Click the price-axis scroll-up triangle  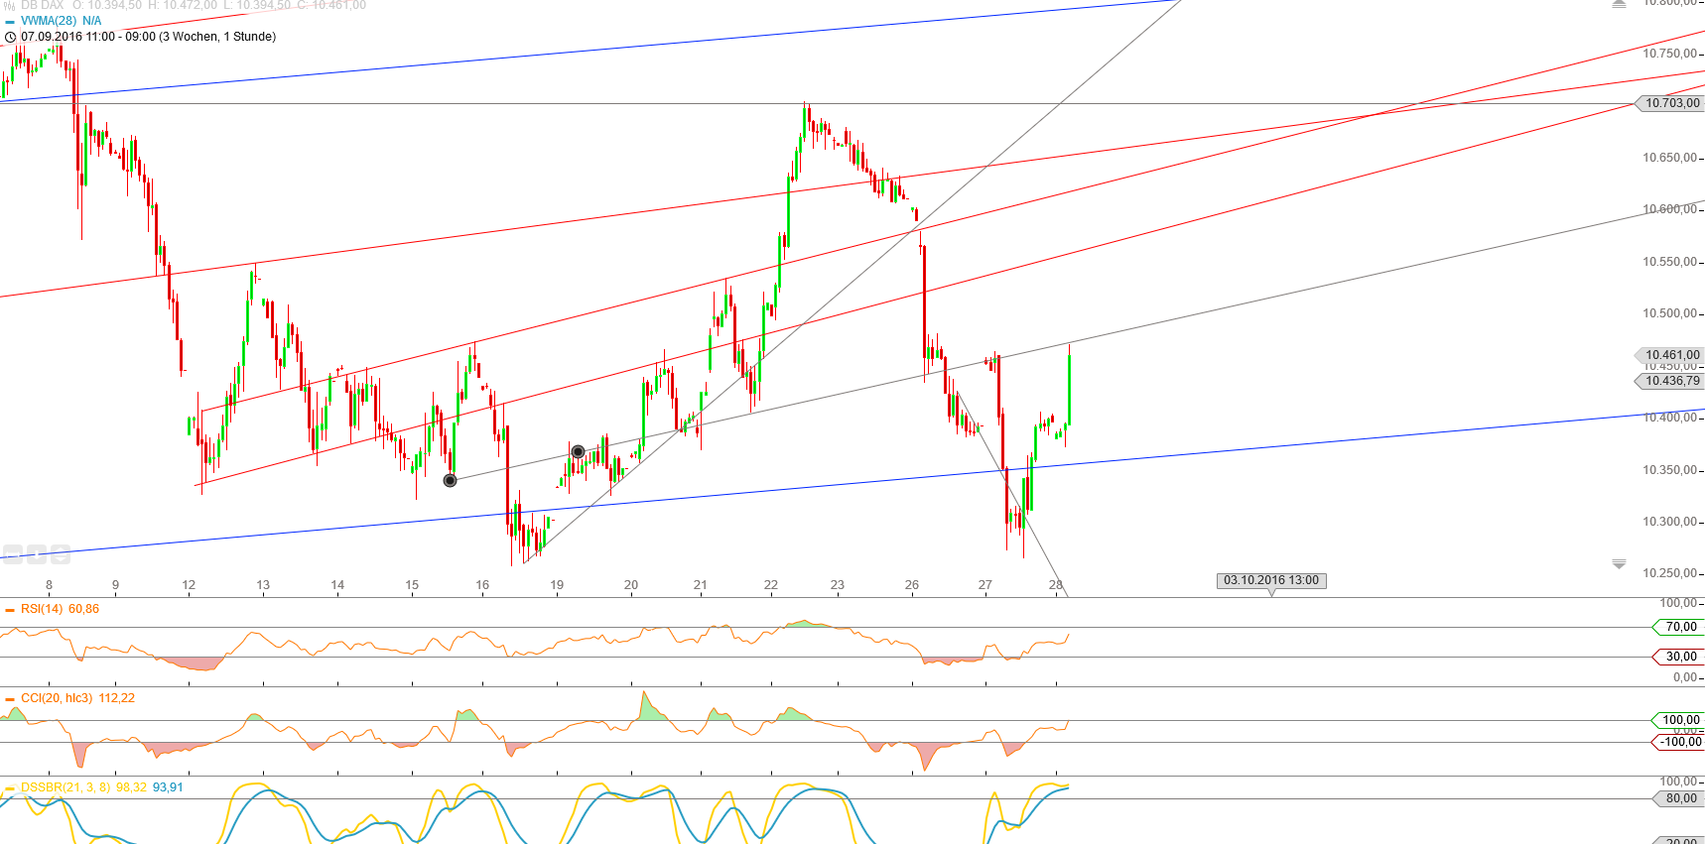pyautogui.click(x=1619, y=4)
